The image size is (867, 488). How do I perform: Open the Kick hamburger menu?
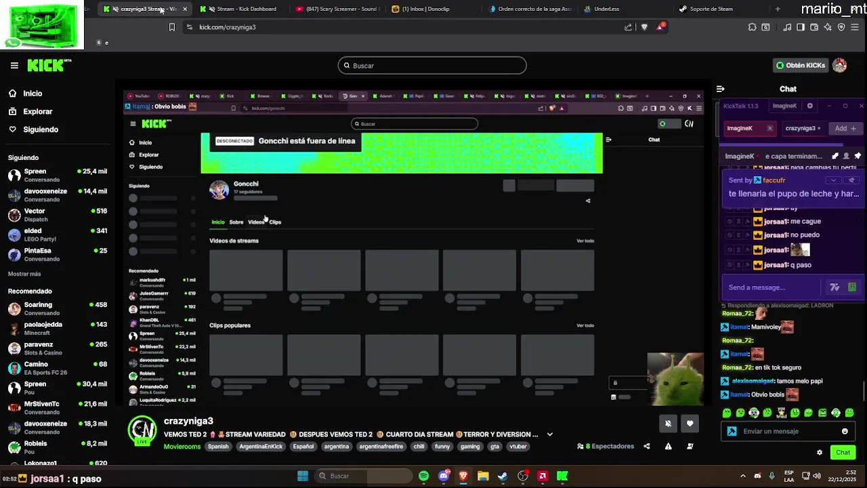14,66
